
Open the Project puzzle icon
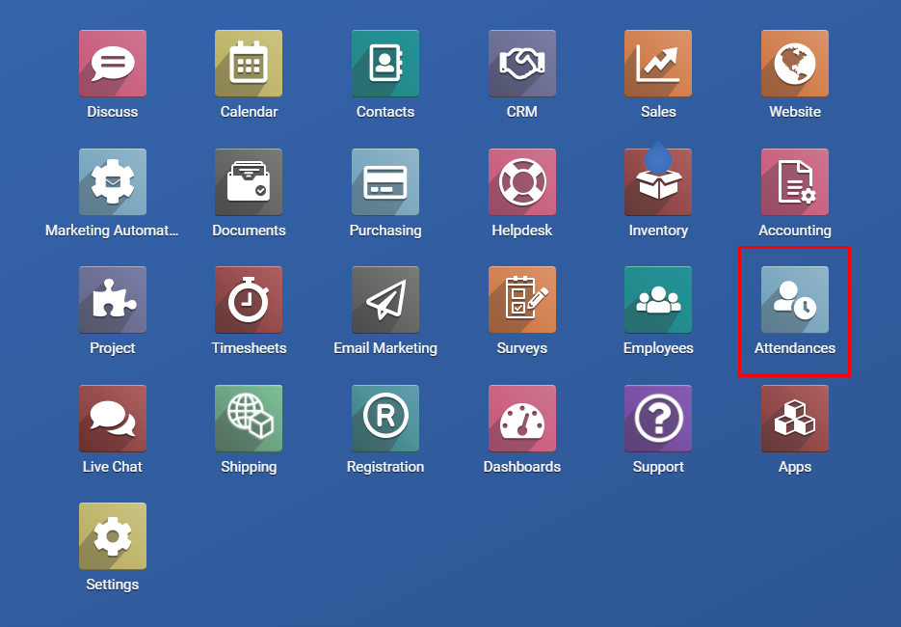click(113, 300)
